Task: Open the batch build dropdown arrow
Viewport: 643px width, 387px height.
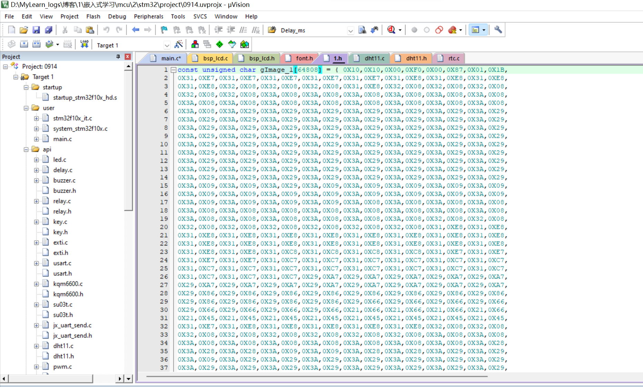Action: (x=58, y=44)
